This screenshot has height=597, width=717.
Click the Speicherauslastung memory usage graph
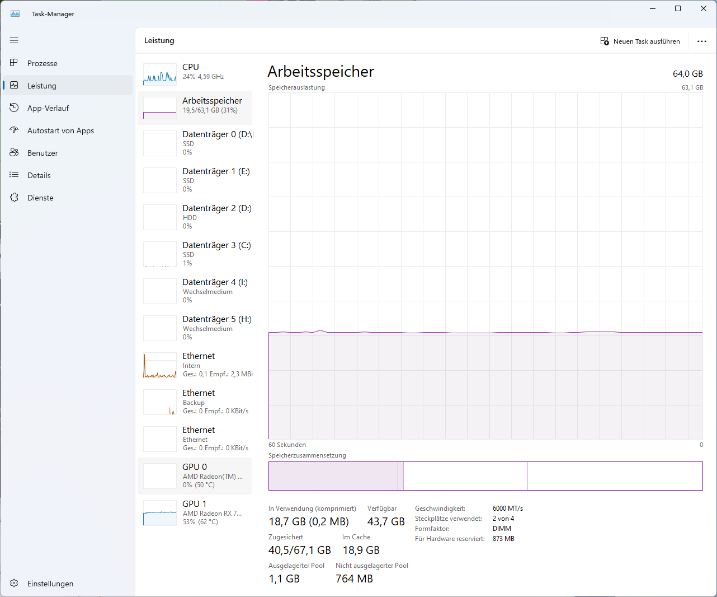485,266
